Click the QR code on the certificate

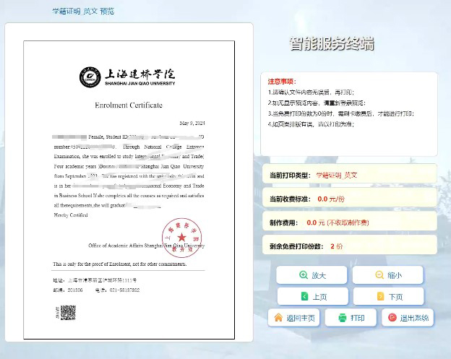click(68, 313)
